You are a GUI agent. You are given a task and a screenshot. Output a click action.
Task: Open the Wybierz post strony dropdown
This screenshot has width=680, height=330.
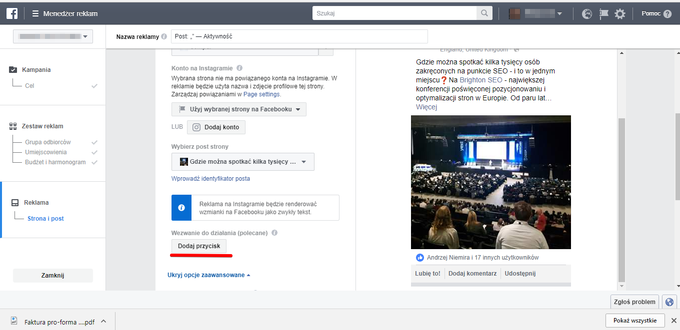243,162
